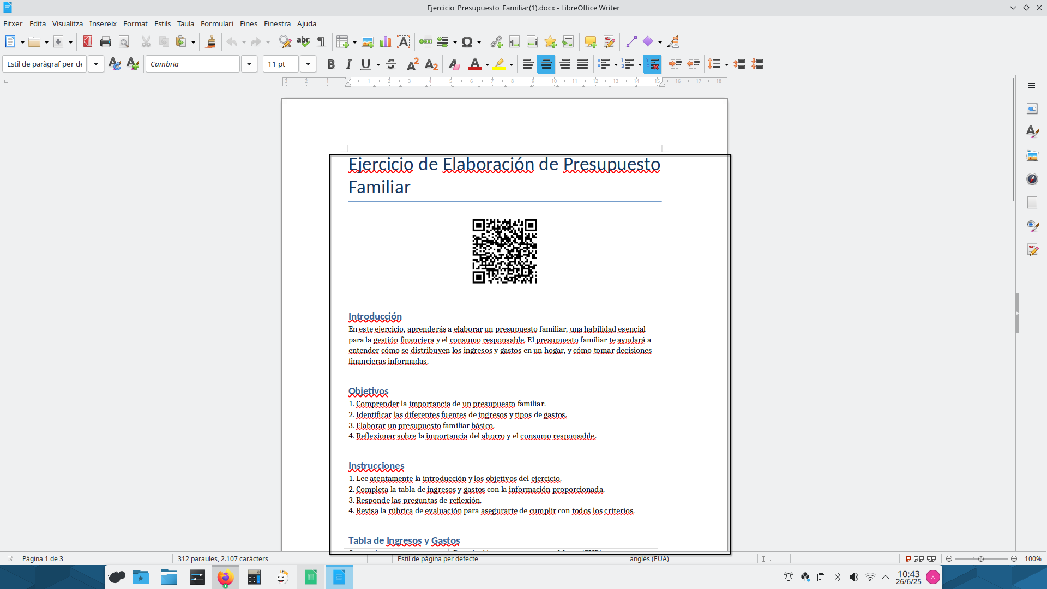The width and height of the screenshot is (1047, 589).
Task: Click Clone Formatting paintbrush icon
Action: (x=210, y=42)
